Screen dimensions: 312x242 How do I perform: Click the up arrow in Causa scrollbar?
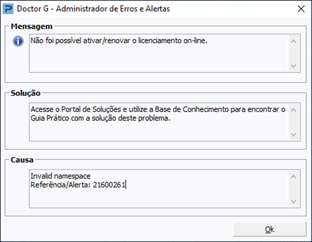[x=293, y=176]
